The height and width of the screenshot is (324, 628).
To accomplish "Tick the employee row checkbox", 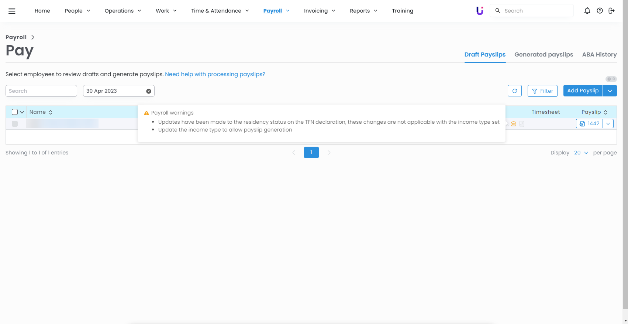I will 15,124.
